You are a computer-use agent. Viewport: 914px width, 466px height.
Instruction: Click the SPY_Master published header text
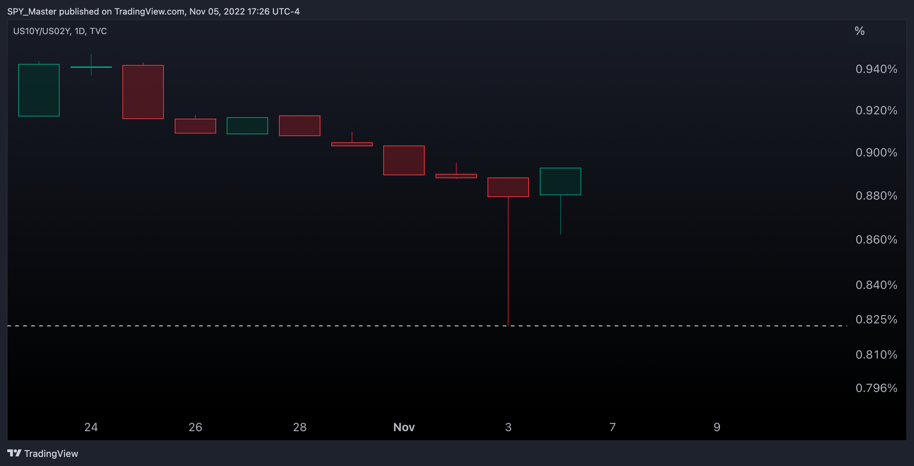[x=153, y=12]
